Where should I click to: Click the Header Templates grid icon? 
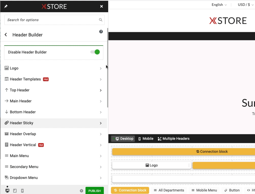point(7,79)
